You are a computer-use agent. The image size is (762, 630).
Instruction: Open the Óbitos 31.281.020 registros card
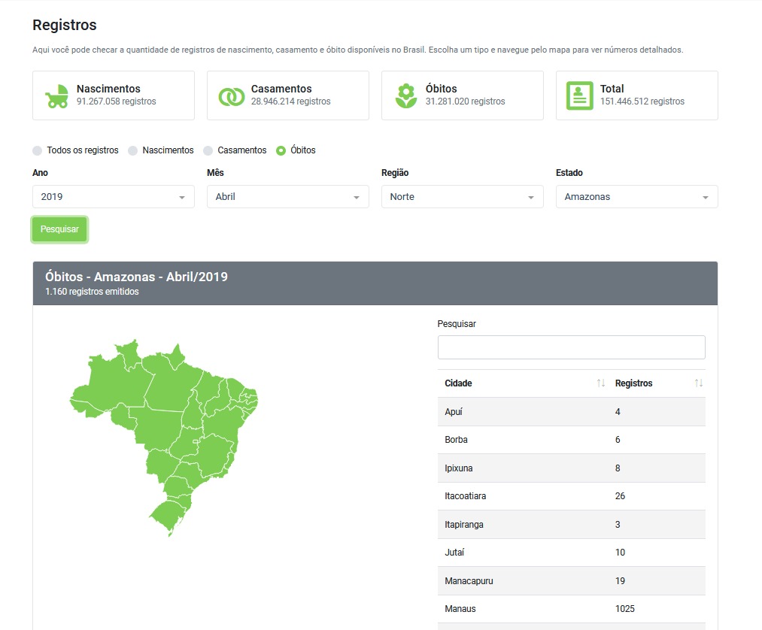pos(462,95)
